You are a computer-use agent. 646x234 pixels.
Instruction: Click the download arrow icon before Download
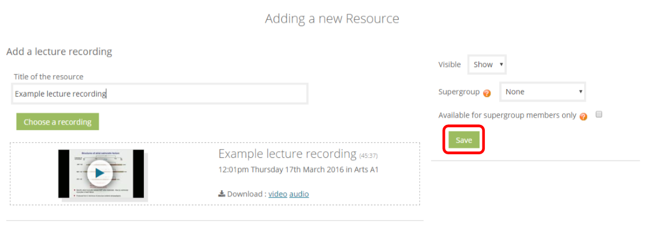[x=222, y=193]
